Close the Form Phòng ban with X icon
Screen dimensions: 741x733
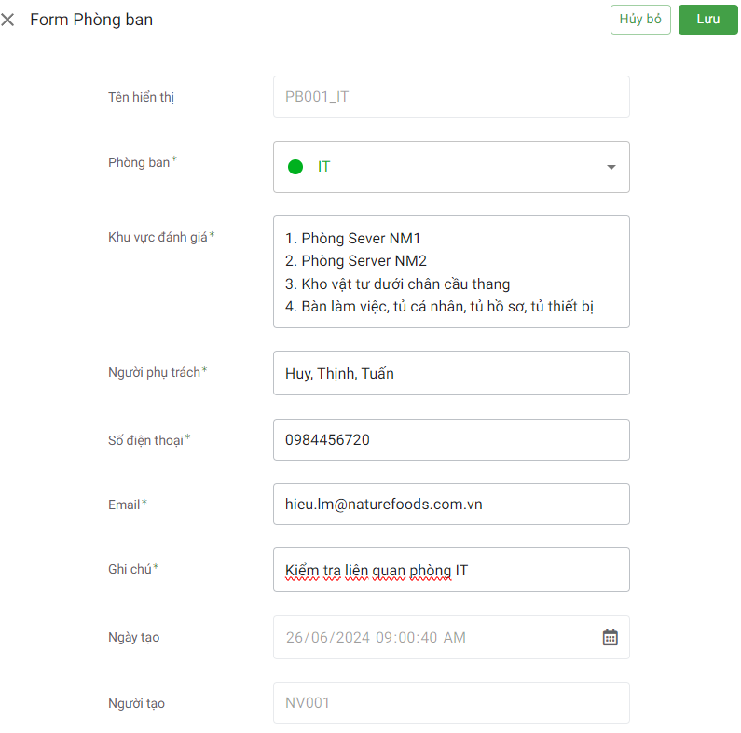click(x=8, y=20)
